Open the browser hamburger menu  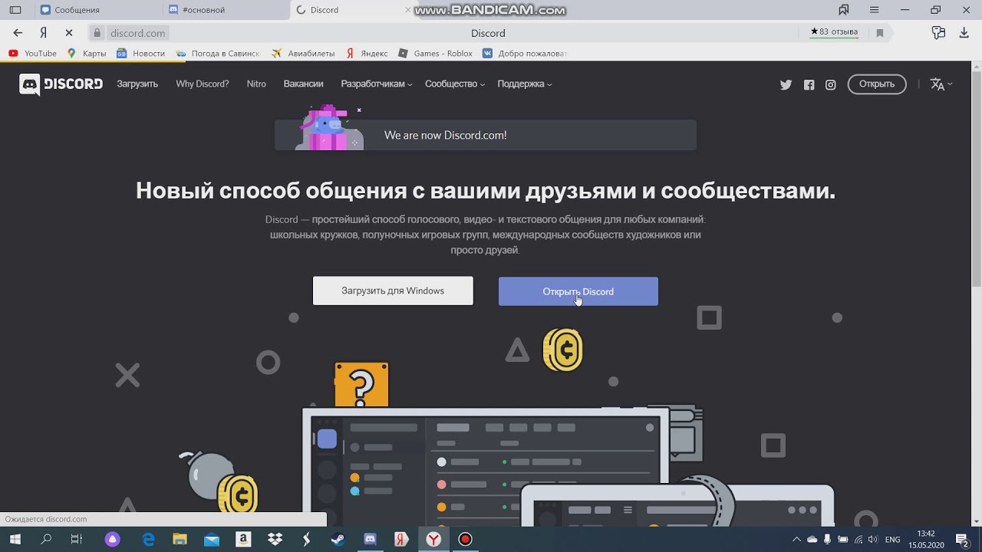(874, 10)
